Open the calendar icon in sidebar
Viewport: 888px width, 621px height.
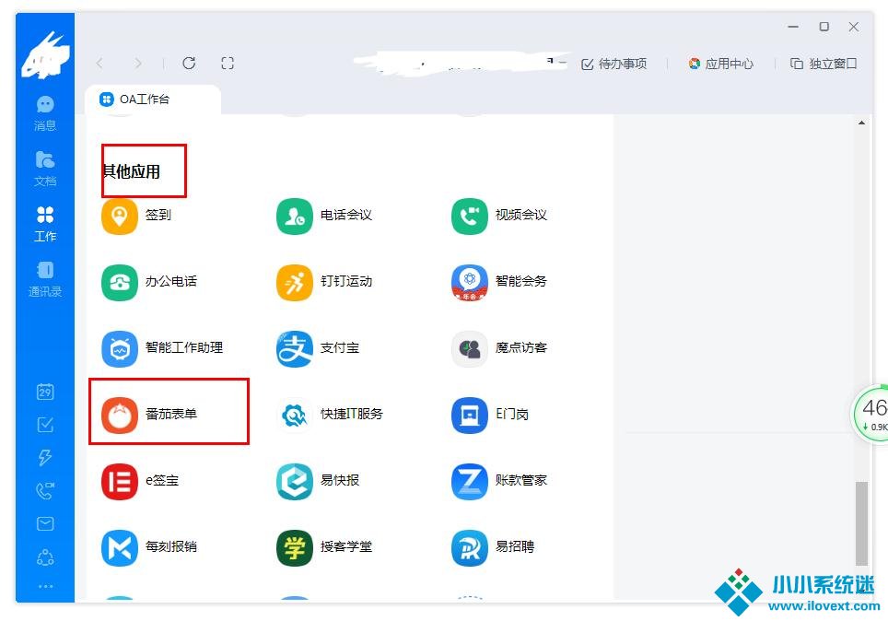coord(45,392)
